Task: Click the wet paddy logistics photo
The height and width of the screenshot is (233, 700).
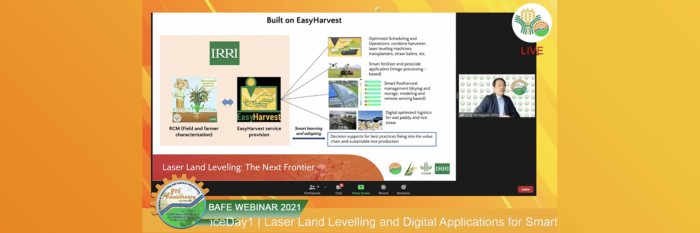Action: point(343,120)
